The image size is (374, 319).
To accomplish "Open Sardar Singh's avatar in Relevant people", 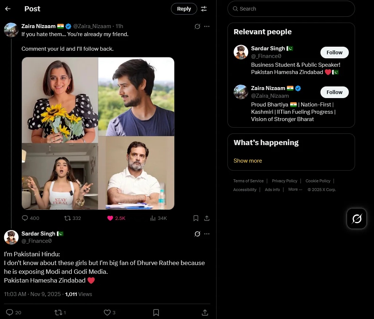I will point(241,52).
